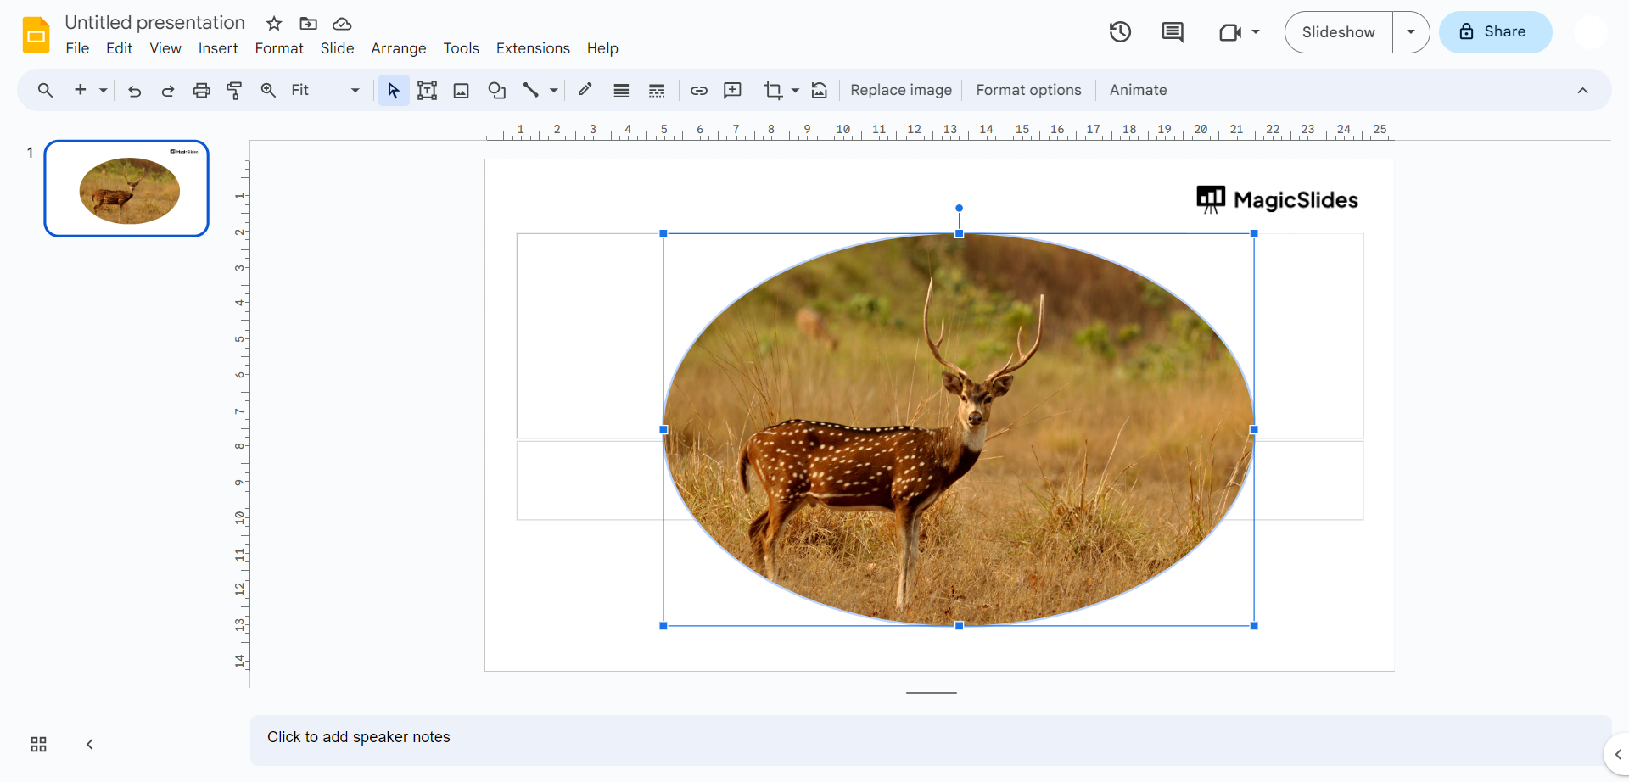Open the Extensions menu
Image resolution: width=1629 pixels, height=782 pixels.
(x=532, y=48)
